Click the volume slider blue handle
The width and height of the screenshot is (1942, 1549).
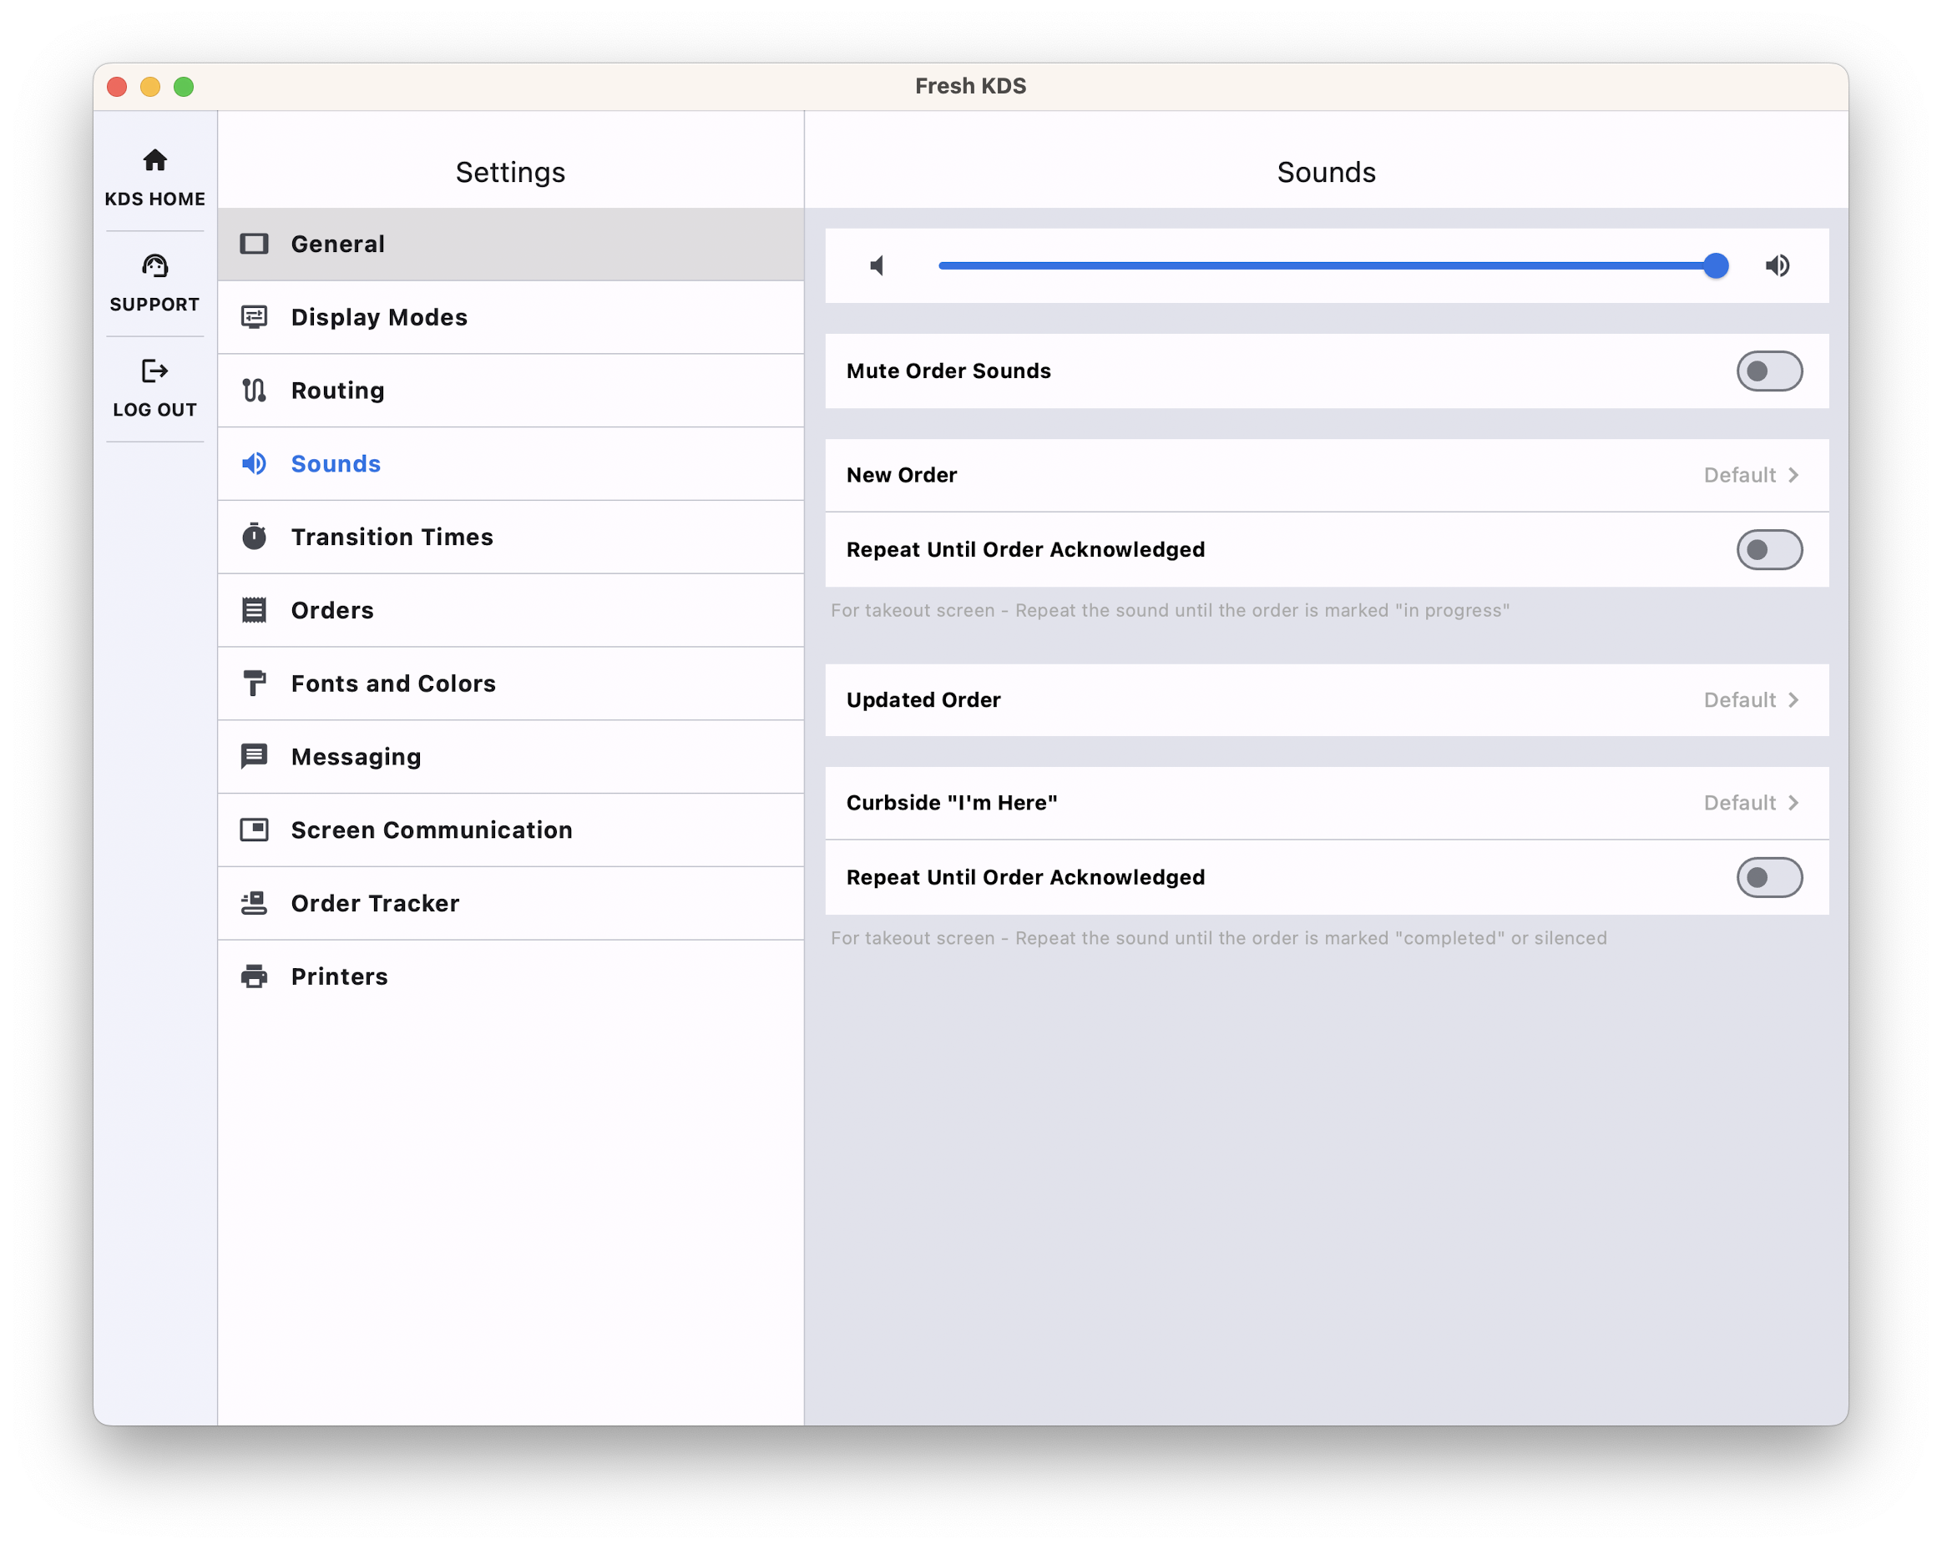(1716, 265)
